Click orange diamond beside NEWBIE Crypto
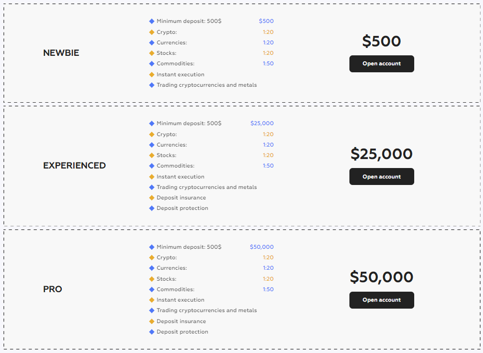 [152, 32]
